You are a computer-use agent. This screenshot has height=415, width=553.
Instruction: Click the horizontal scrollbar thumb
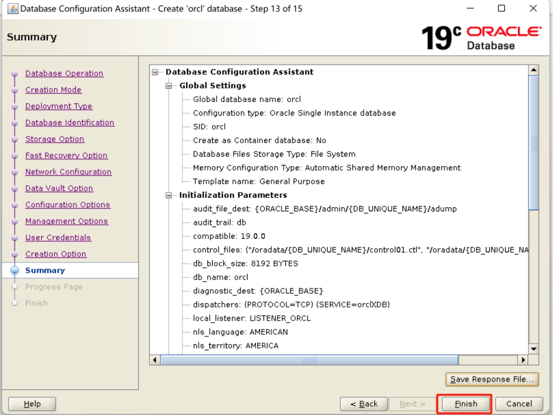click(x=309, y=360)
